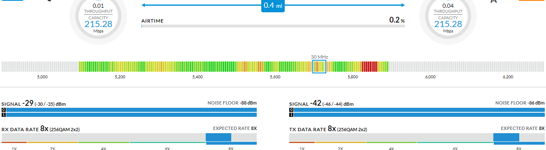Click the right NOISE FLOOR -86 dBm label

[520, 103]
